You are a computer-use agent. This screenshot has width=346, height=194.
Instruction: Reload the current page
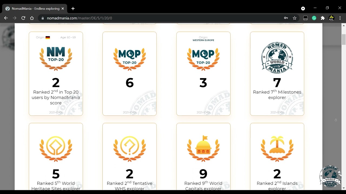tap(23, 18)
